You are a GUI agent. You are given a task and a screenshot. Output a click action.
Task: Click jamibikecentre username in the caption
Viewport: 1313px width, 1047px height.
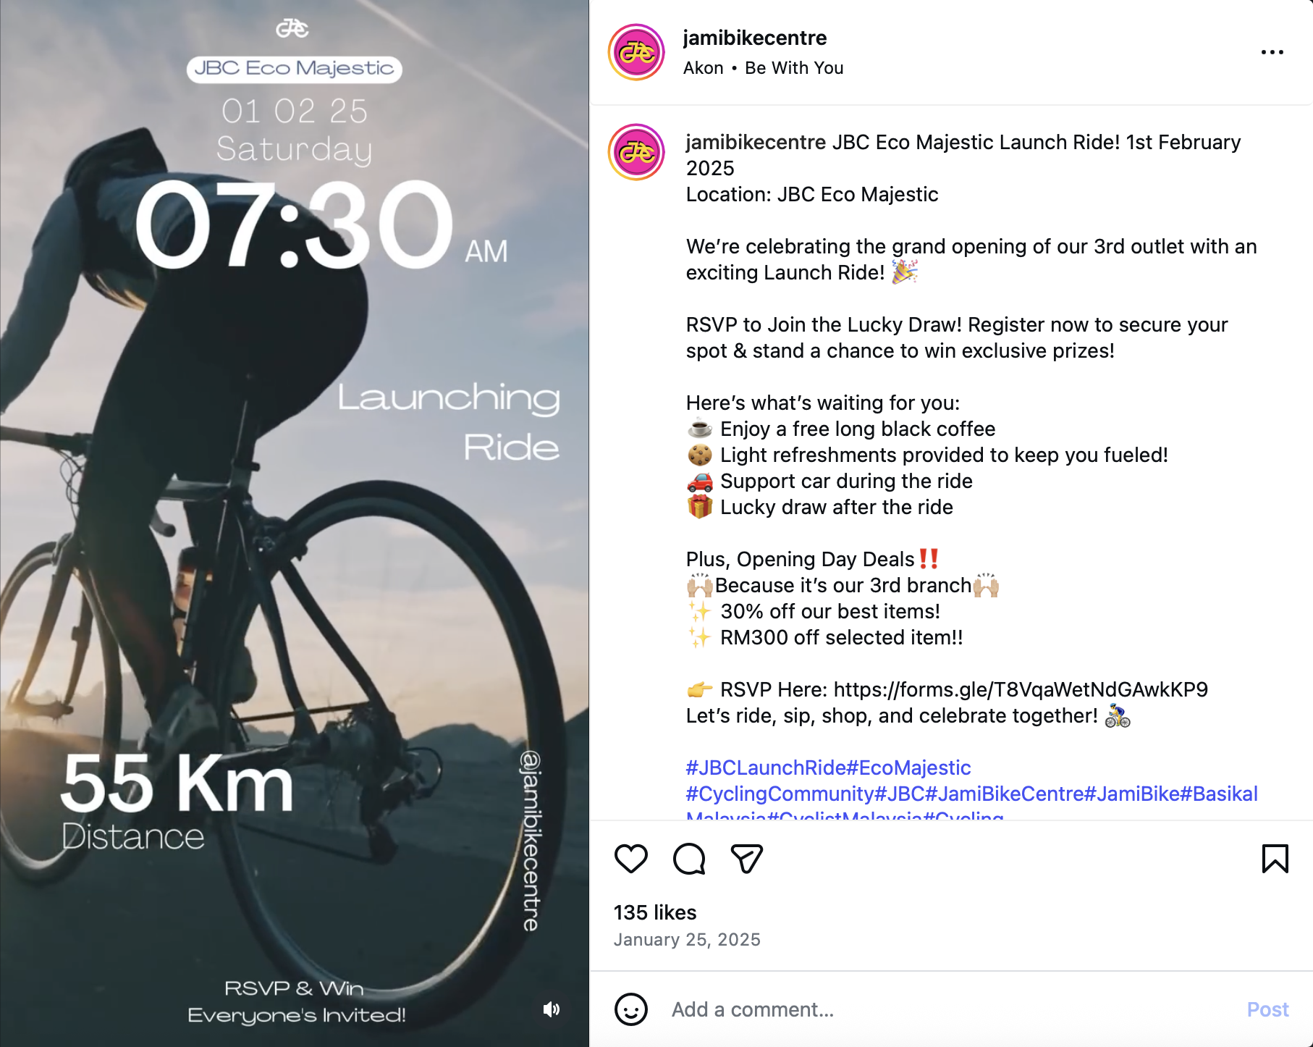point(756,142)
